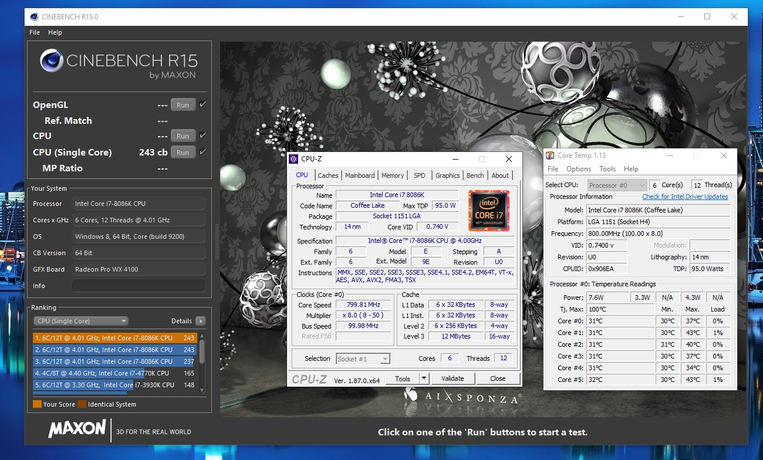Open the Options menu in Core Temp
The image size is (763, 460).
(x=579, y=169)
